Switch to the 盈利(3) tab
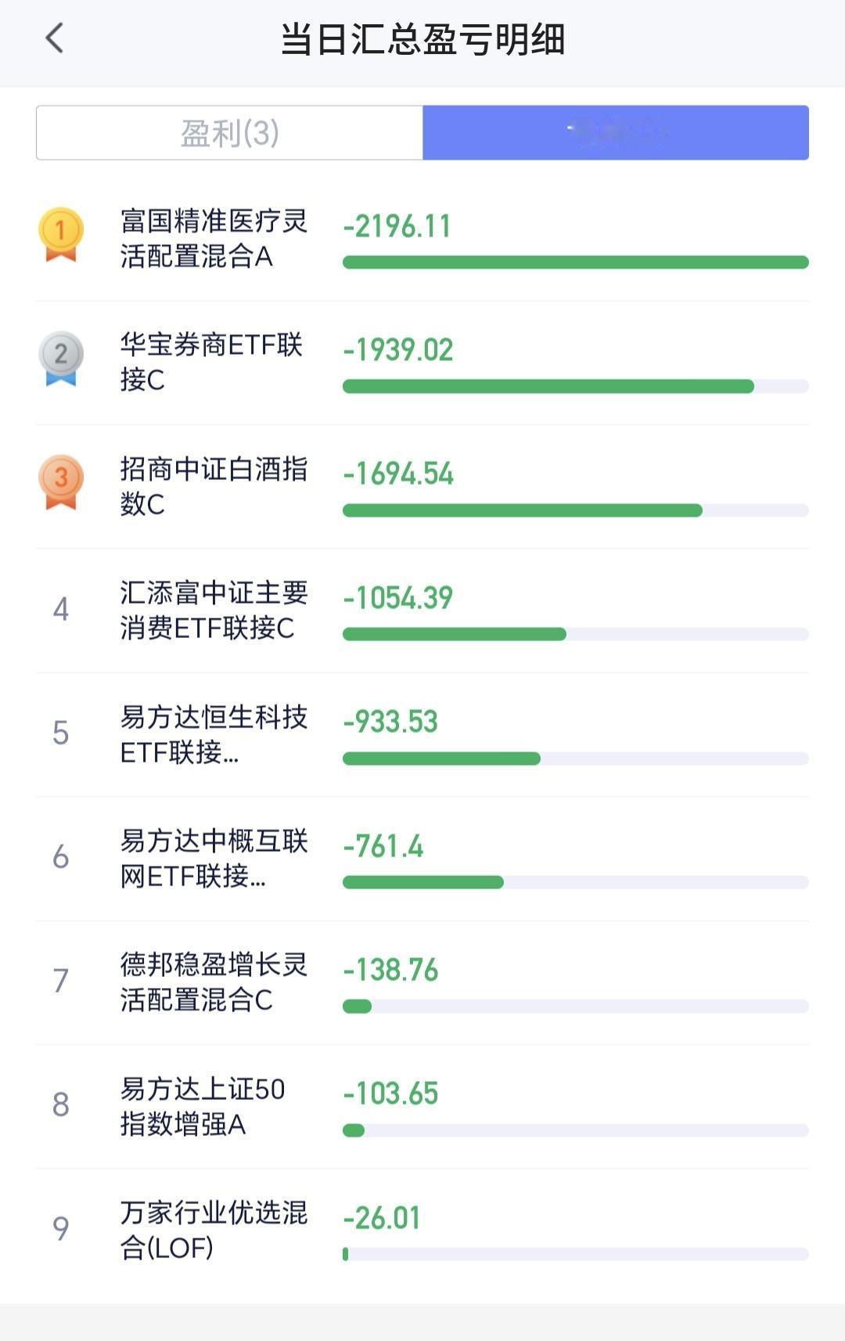Image resolution: width=845 pixels, height=1341 pixels. click(x=230, y=133)
